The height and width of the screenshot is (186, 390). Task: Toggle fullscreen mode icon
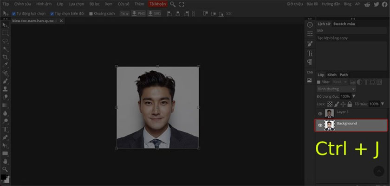[182, 4]
